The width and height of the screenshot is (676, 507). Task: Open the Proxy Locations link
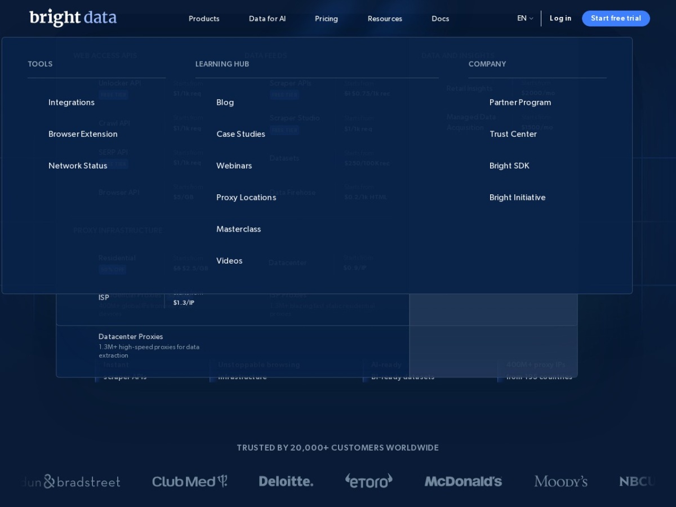(246, 197)
